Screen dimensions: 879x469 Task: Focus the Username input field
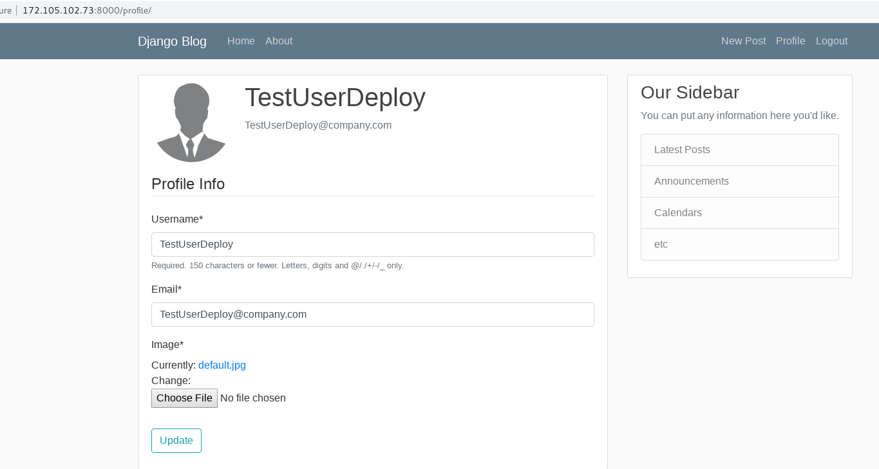(x=372, y=244)
